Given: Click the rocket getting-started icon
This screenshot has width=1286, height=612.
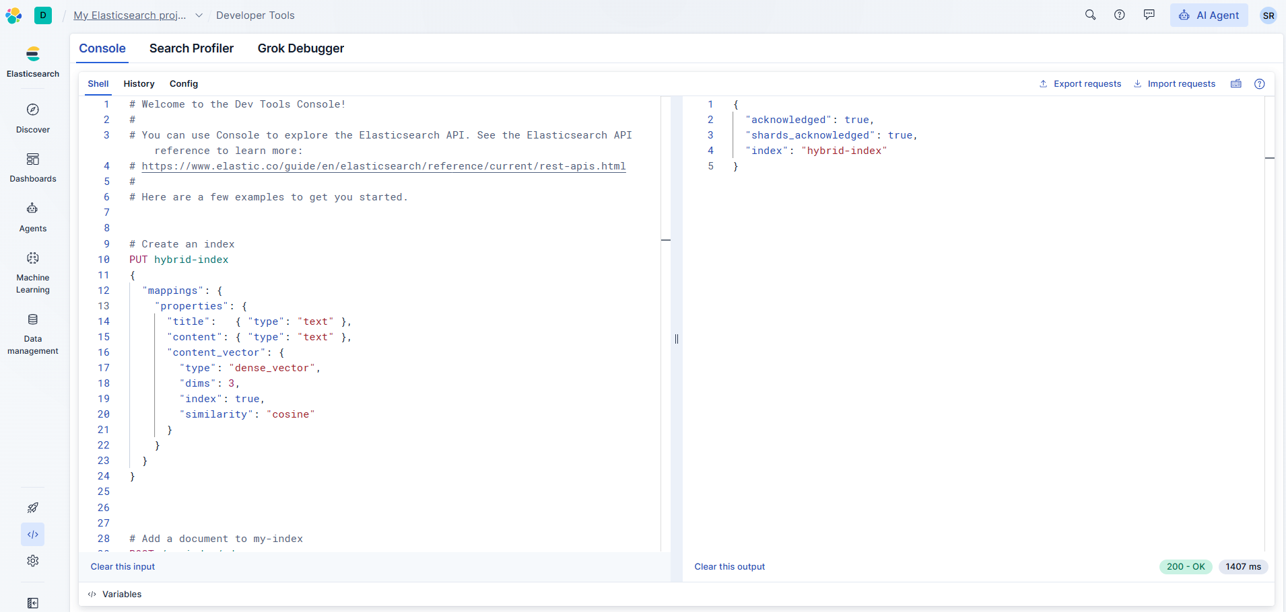Looking at the screenshot, I should (33, 508).
